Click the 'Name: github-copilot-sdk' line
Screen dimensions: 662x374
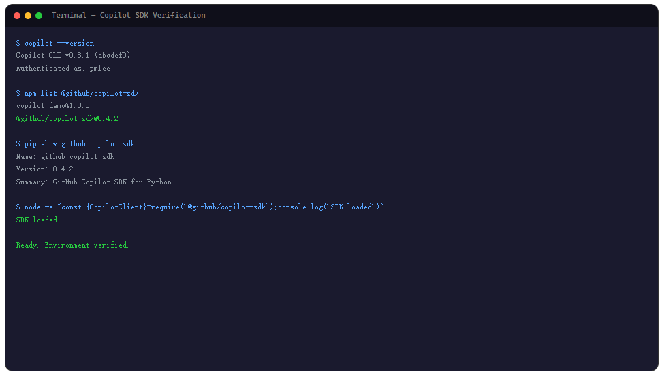(65, 156)
